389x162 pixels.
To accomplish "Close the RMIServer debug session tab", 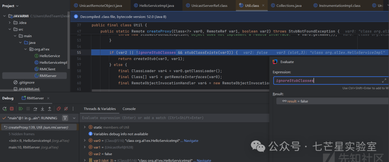I will 48,98.
